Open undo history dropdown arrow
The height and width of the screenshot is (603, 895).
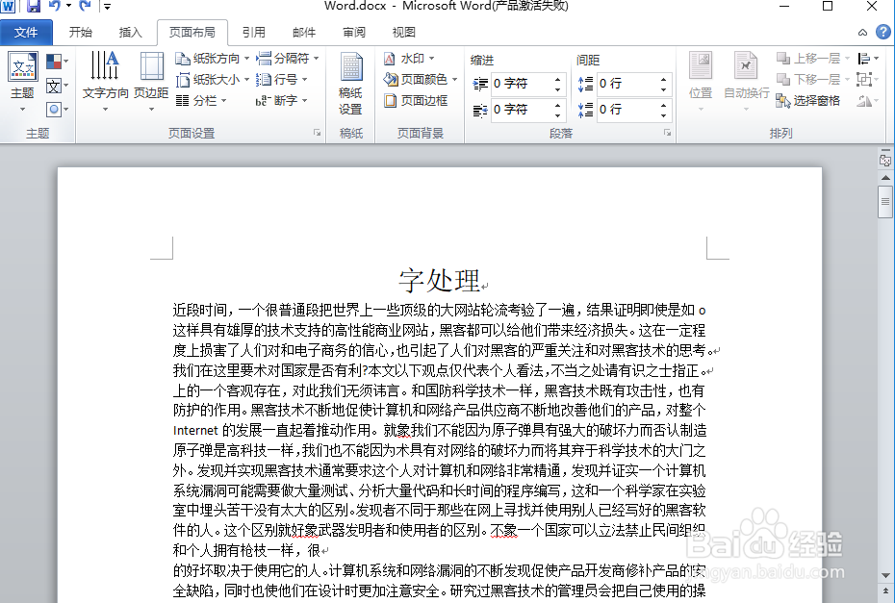coord(68,7)
